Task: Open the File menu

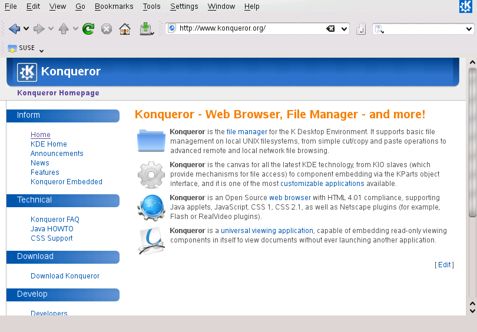Action: click(x=11, y=6)
